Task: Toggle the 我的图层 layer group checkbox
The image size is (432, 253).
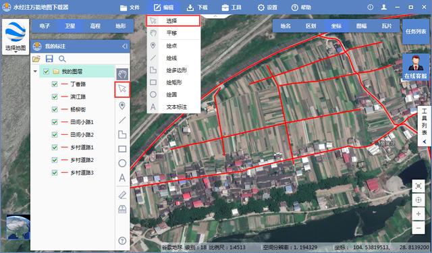Action: coord(46,72)
